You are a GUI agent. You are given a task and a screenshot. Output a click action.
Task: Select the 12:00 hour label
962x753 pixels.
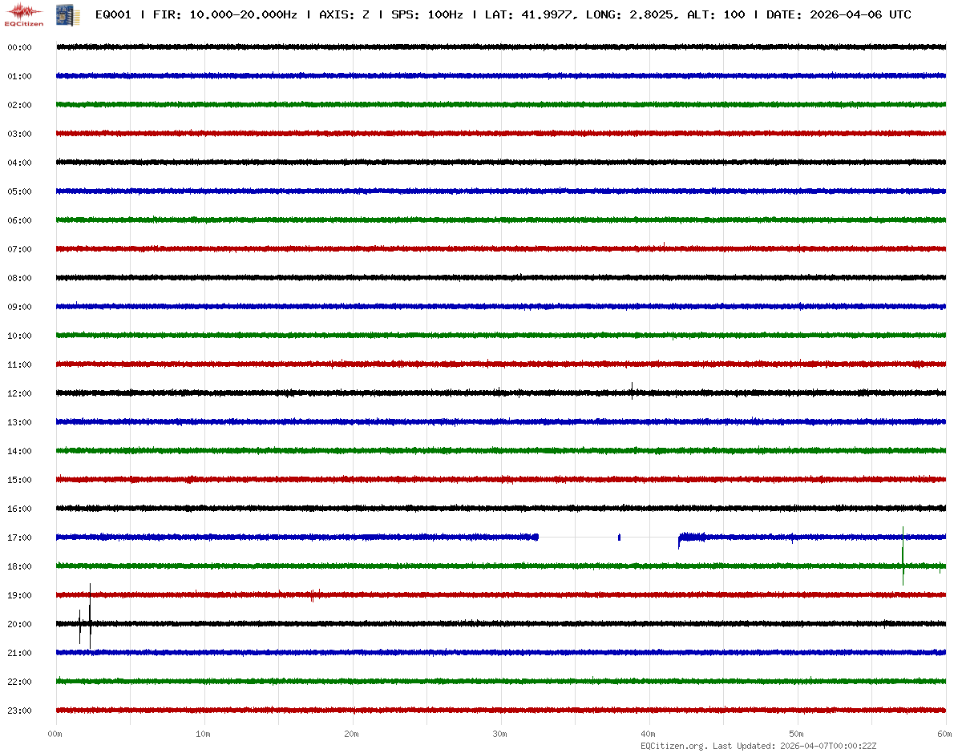(x=19, y=393)
